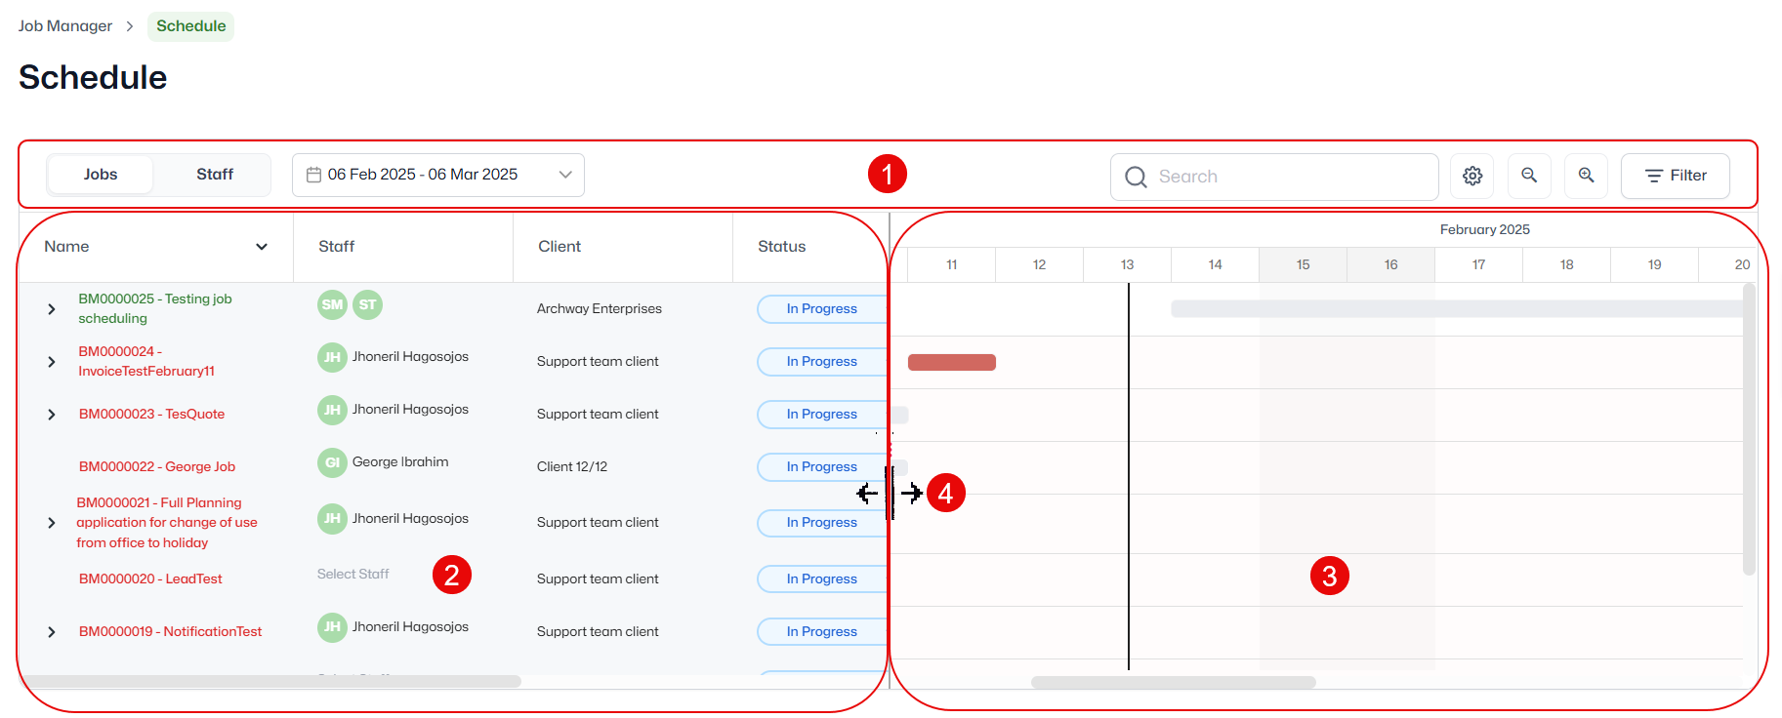
Task: Click In Progress status of BM0000020
Action: click(821, 578)
